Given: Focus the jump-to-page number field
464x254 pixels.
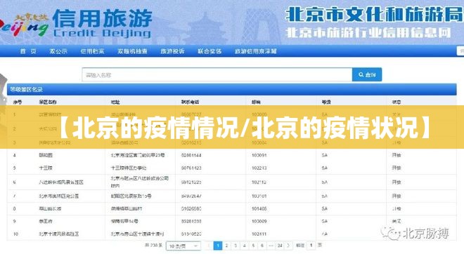Looking at the screenshot, I should pos(311,246).
